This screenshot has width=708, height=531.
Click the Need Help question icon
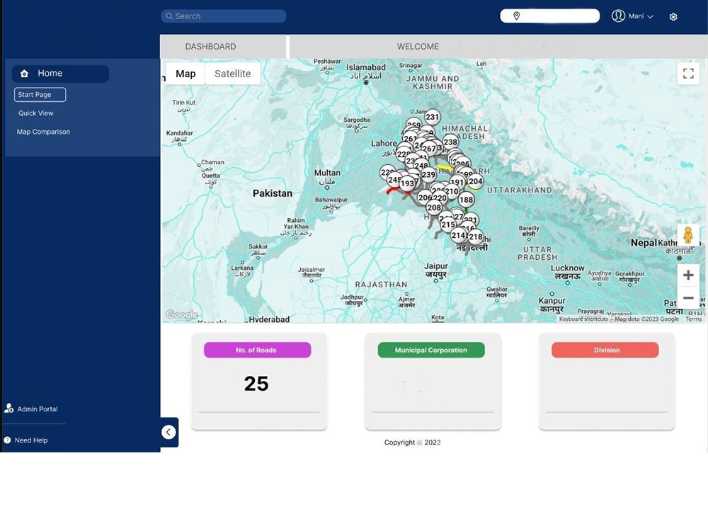pyautogui.click(x=7, y=440)
